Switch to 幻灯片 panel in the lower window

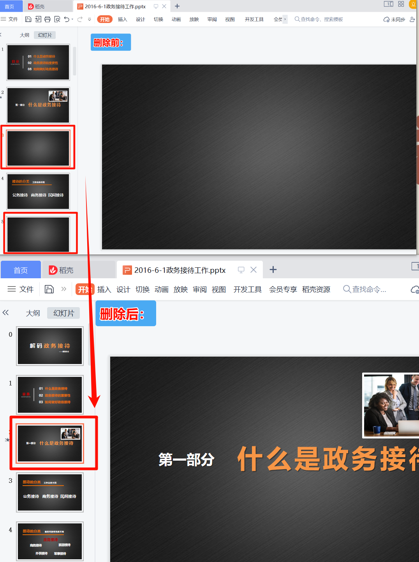click(x=63, y=313)
